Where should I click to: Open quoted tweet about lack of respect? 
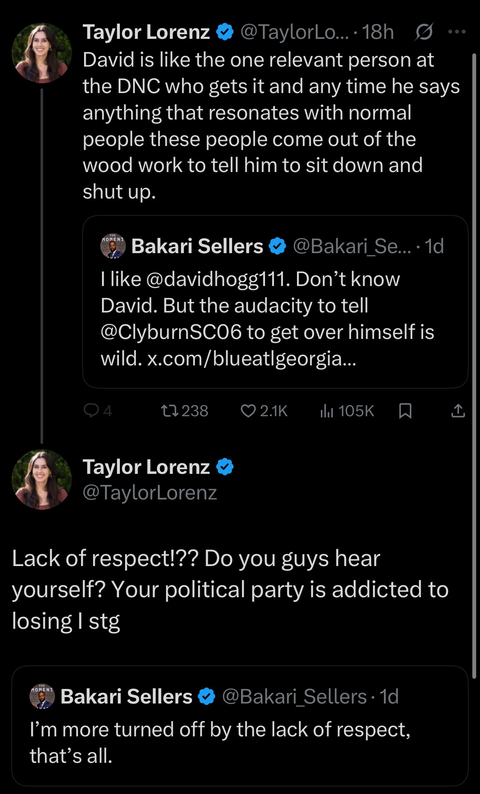point(240,726)
